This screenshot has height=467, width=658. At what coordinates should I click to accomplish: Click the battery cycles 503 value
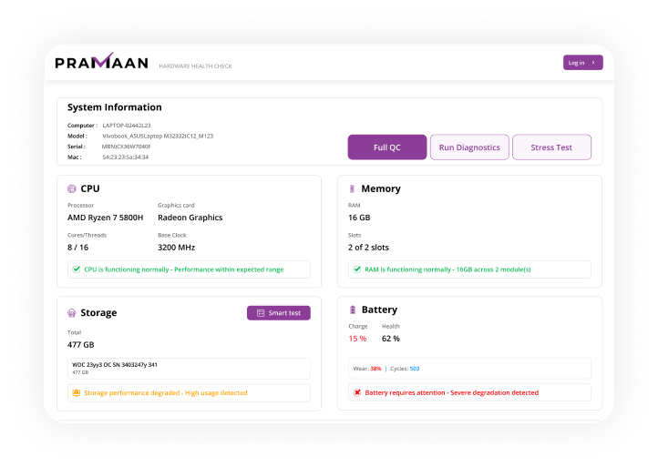(x=415, y=369)
